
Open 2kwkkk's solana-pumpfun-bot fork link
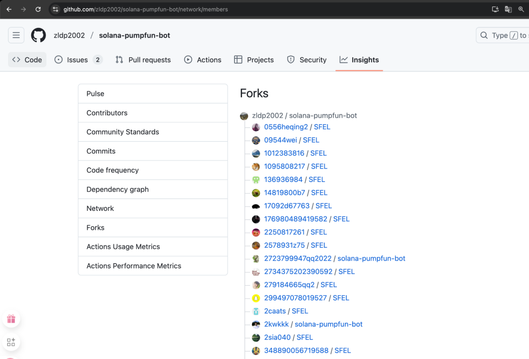[x=328, y=324]
